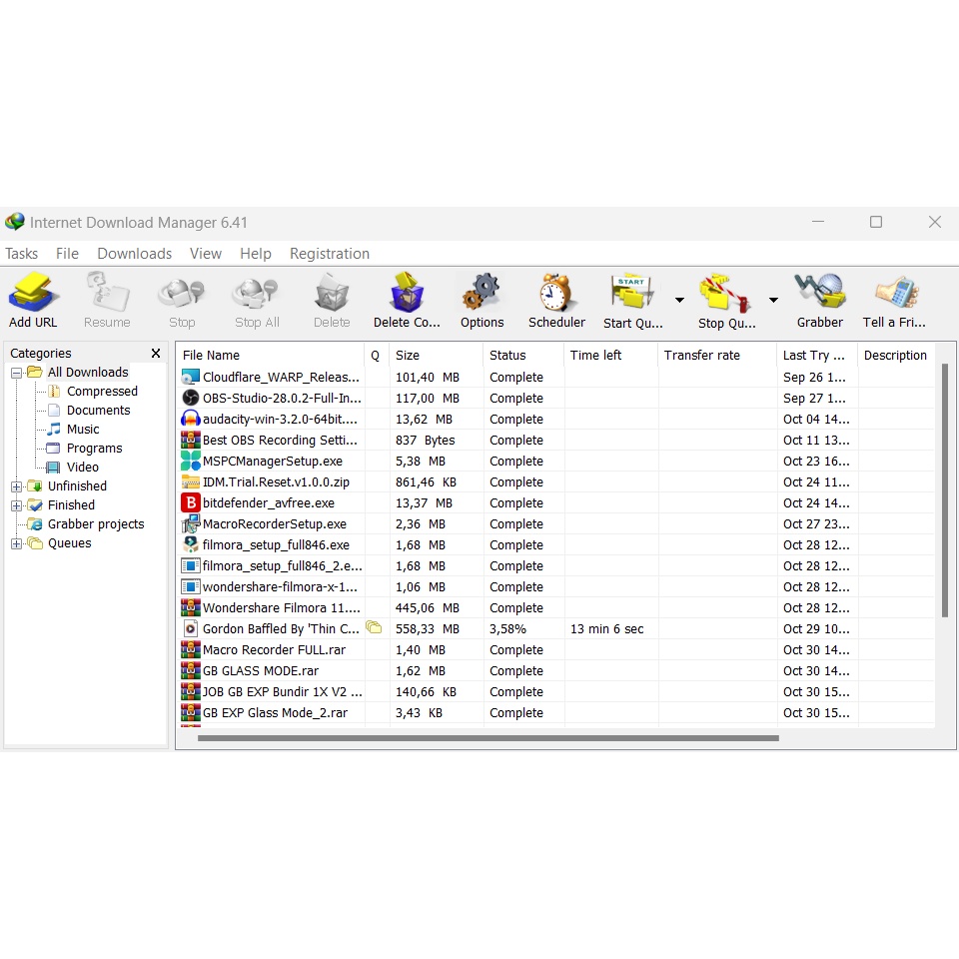Open Options with the gears icon
This screenshot has width=959, height=959.
pyautogui.click(x=481, y=292)
